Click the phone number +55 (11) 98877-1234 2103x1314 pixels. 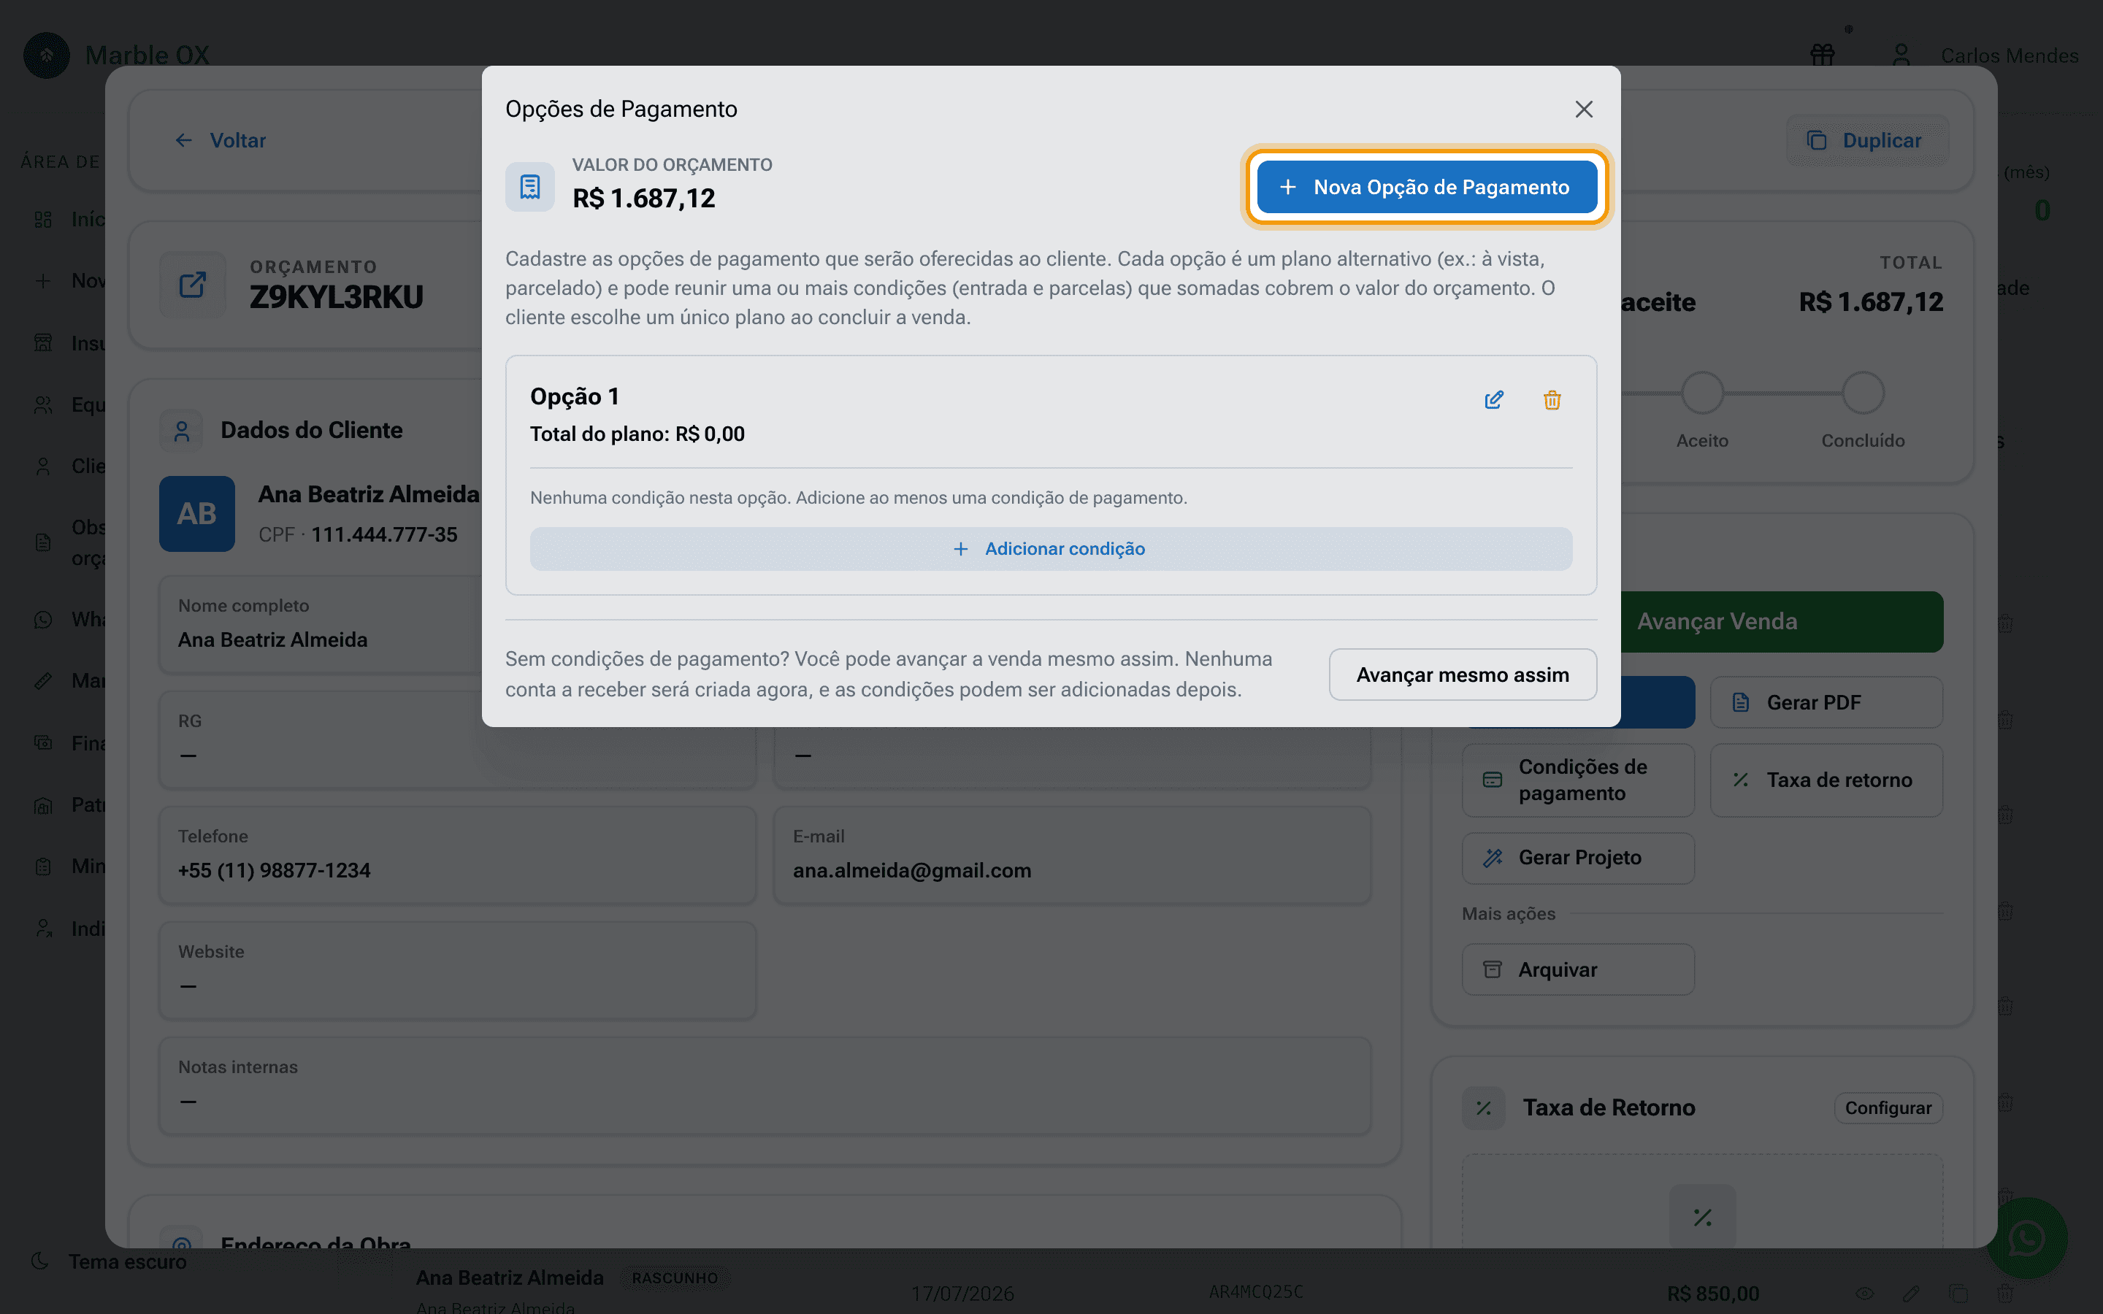point(275,870)
